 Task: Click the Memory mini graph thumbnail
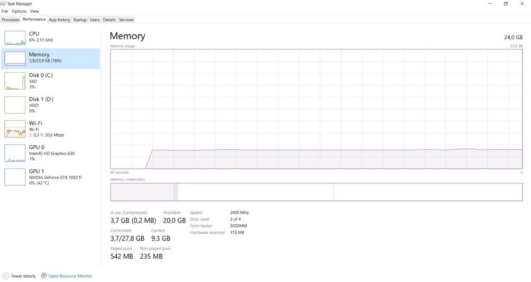point(15,58)
